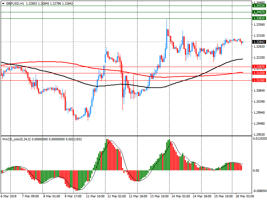Select the 1.34330 green price label
This screenshot has height=200, width=267.
pyautogui.click(x=259, y=6)
